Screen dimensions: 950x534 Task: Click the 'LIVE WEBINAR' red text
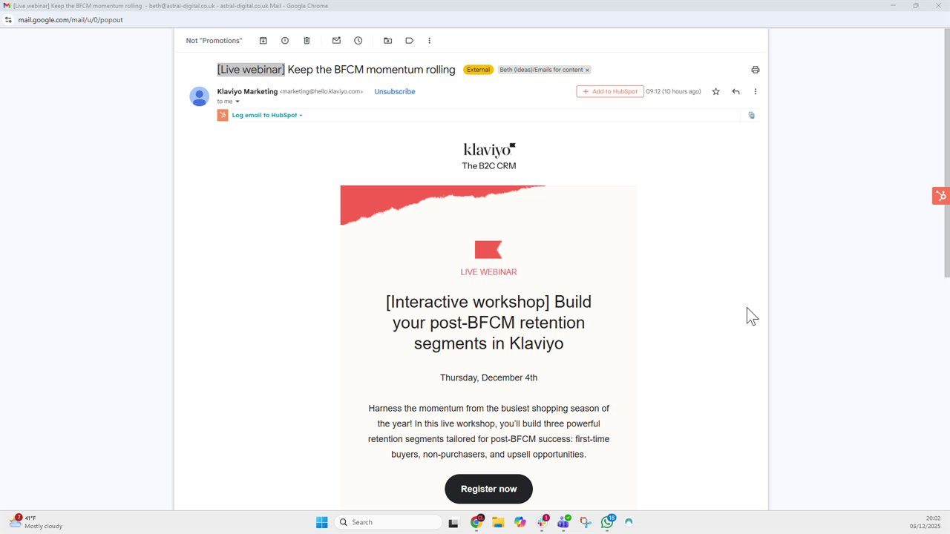[488, 272]
